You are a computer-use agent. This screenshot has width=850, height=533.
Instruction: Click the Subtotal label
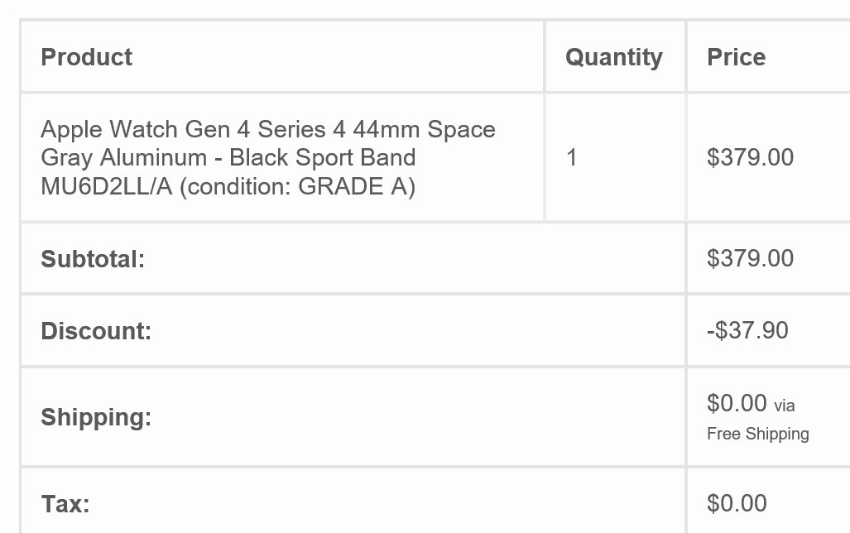tap(93, 259)
